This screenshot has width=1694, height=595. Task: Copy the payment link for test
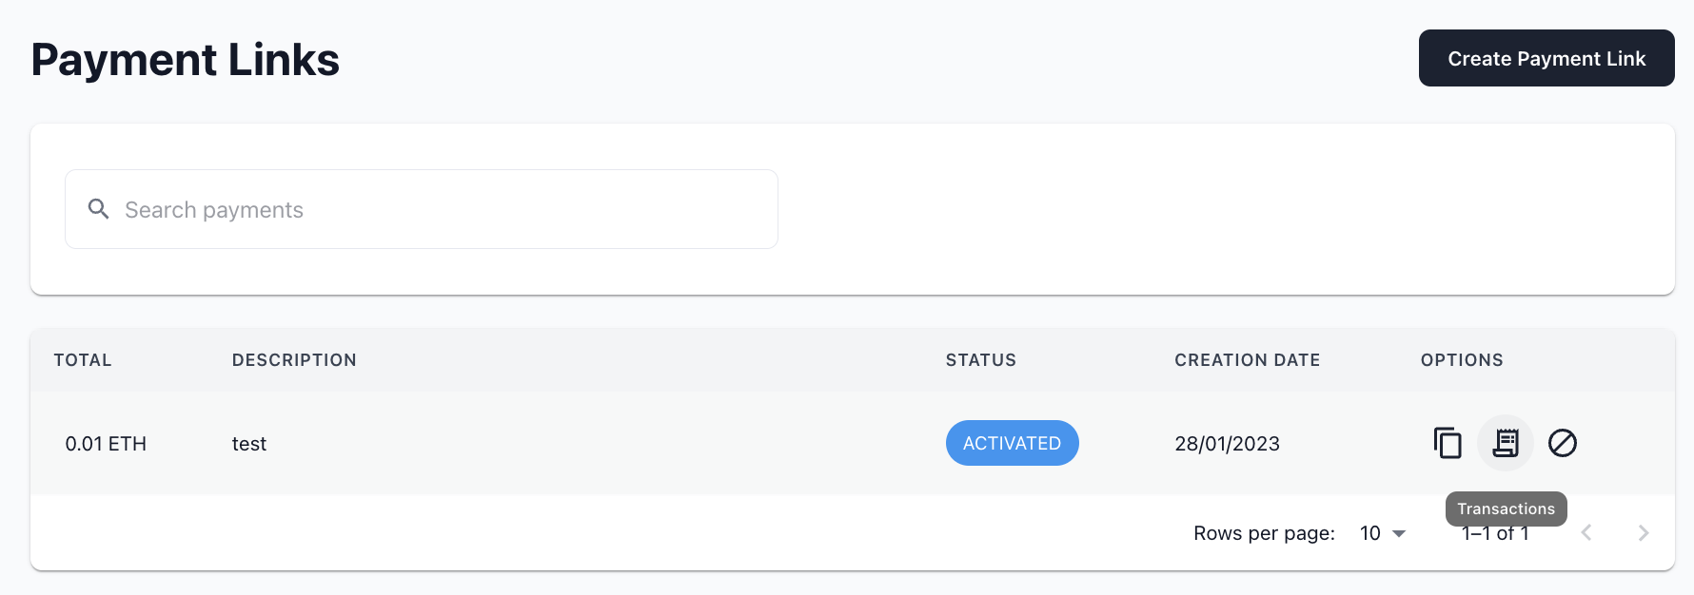[x=1448, y=443]
